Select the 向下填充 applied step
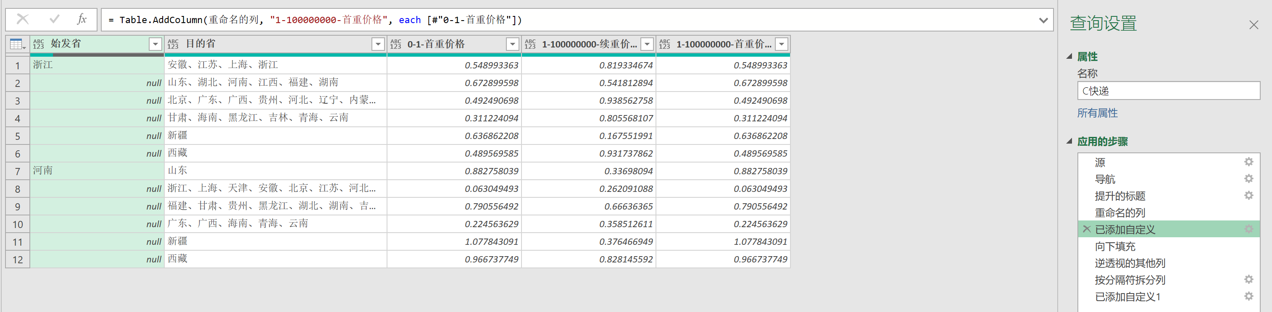 tap(1168, 246)
